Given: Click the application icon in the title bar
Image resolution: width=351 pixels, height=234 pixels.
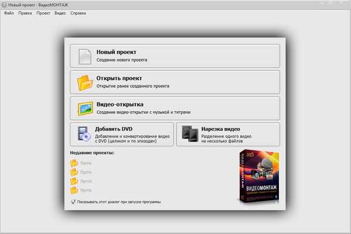Looking at the screenshot, I should 4,5.
